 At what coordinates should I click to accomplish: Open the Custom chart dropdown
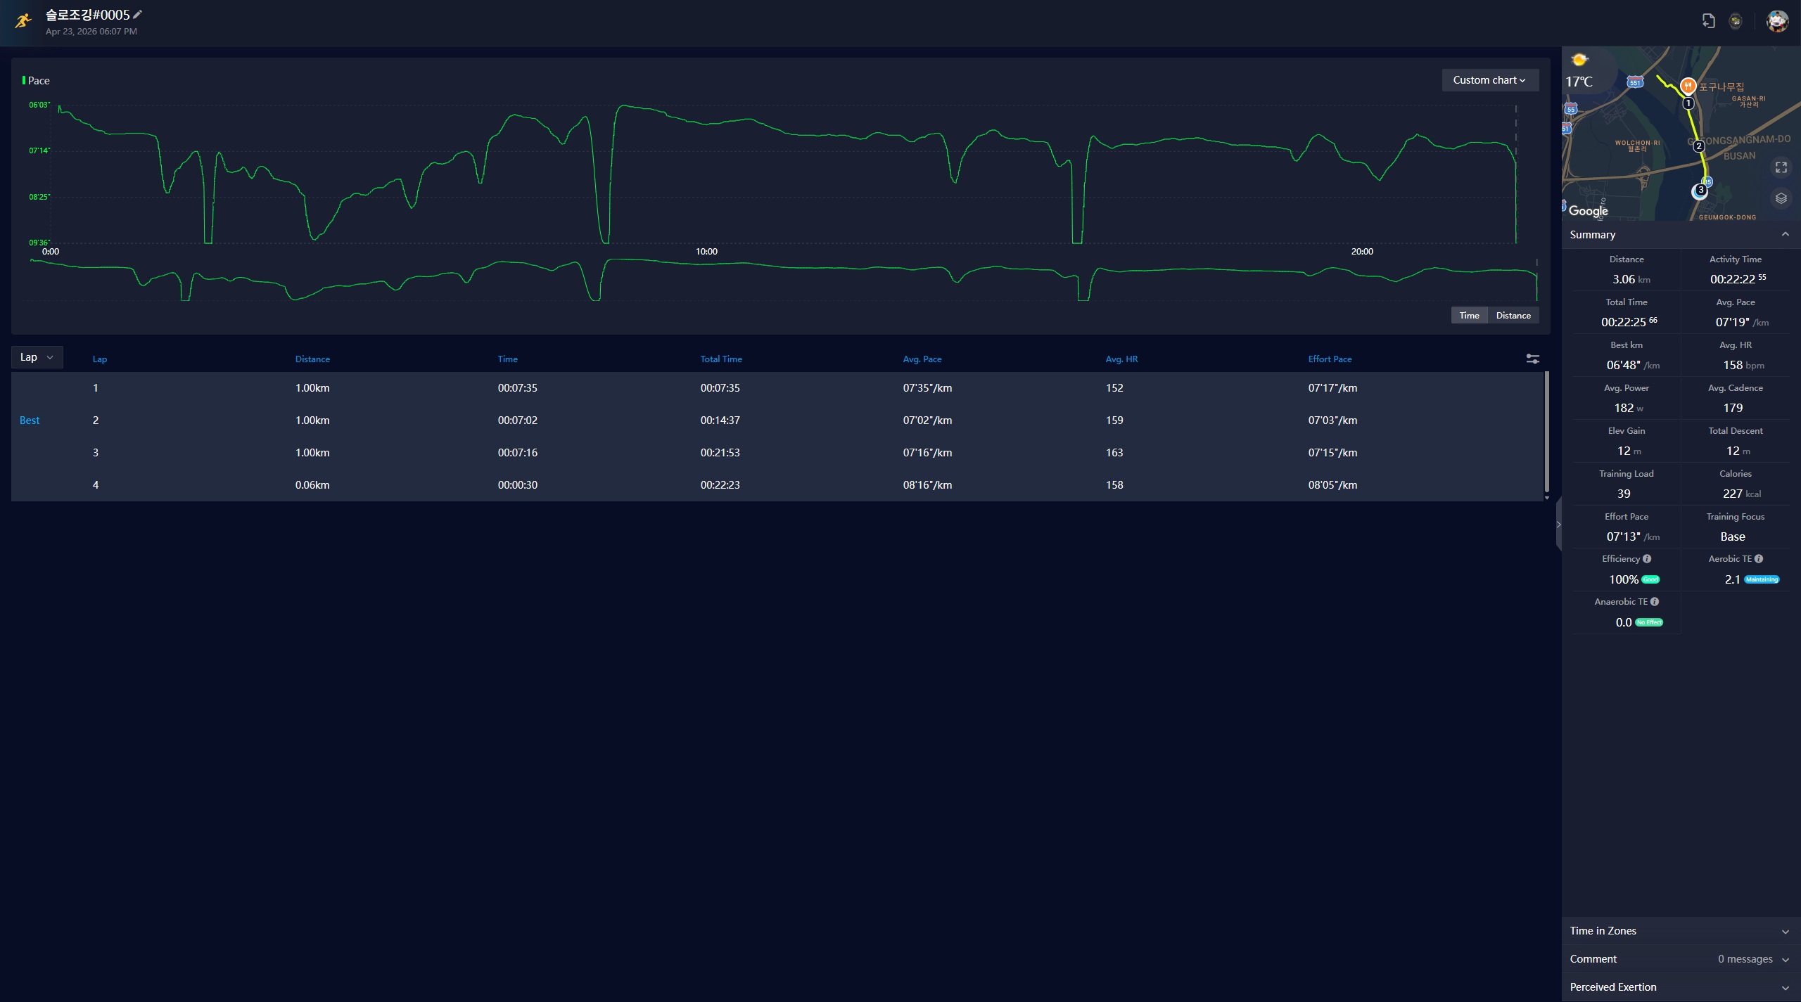click(x=1489, y=80)
